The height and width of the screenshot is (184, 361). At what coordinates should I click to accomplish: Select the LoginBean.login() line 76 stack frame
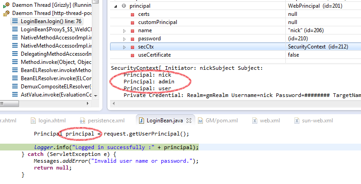click(x=47, y=21)
